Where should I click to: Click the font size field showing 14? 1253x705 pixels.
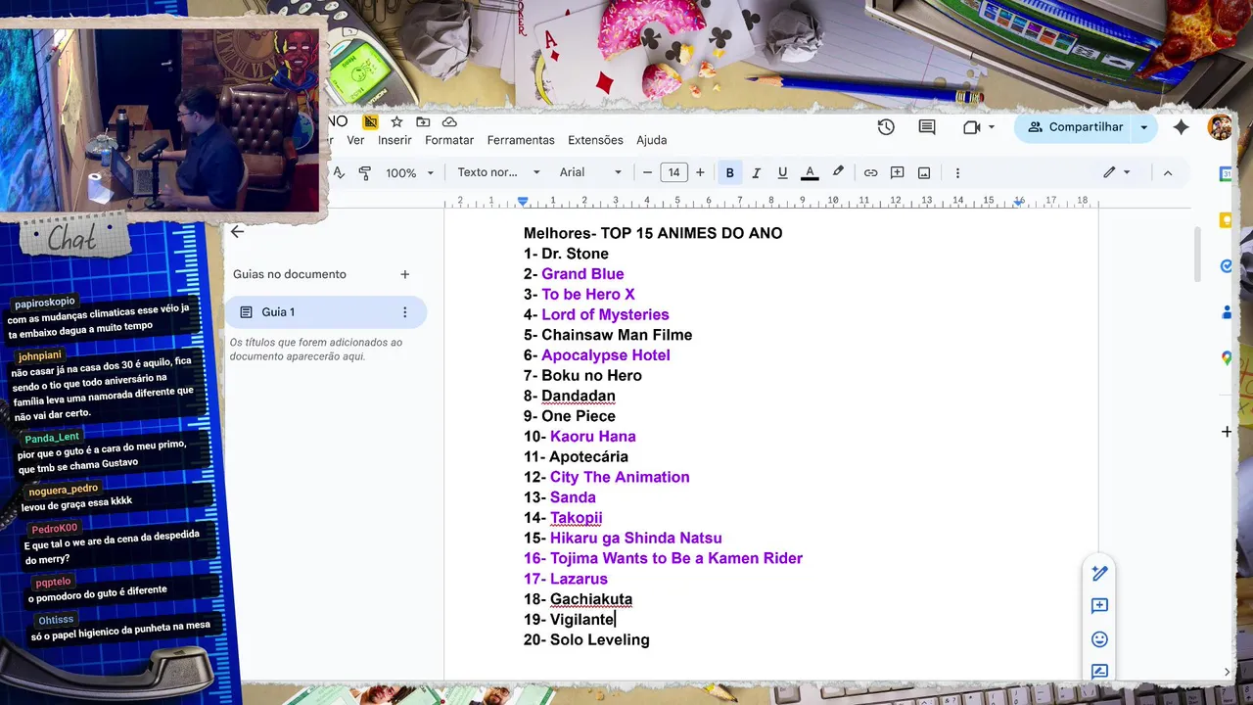pyautogui.click(x=673, y=172)
